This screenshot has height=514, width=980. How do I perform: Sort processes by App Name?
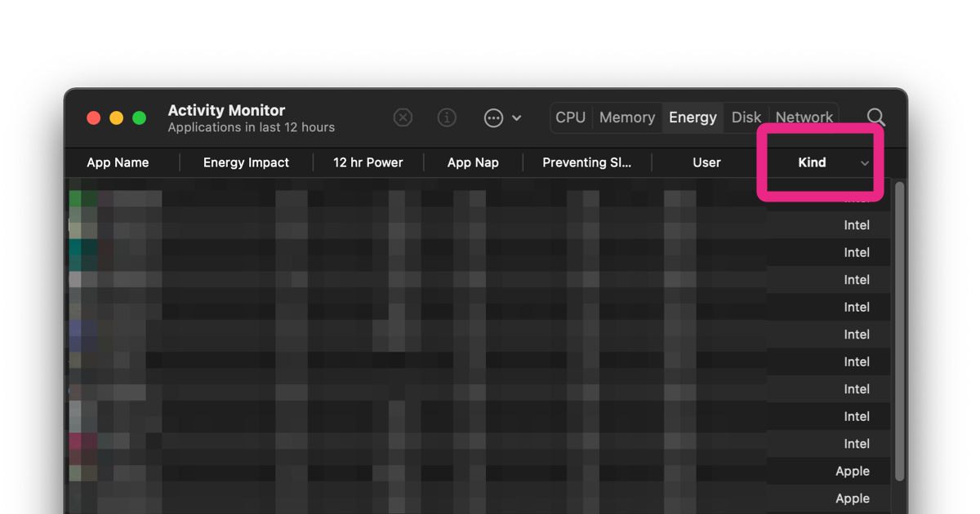click(x=118, y=162)
